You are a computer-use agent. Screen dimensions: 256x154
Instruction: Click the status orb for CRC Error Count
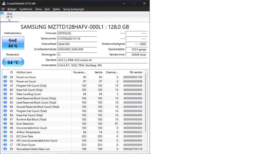click(5, 145)
